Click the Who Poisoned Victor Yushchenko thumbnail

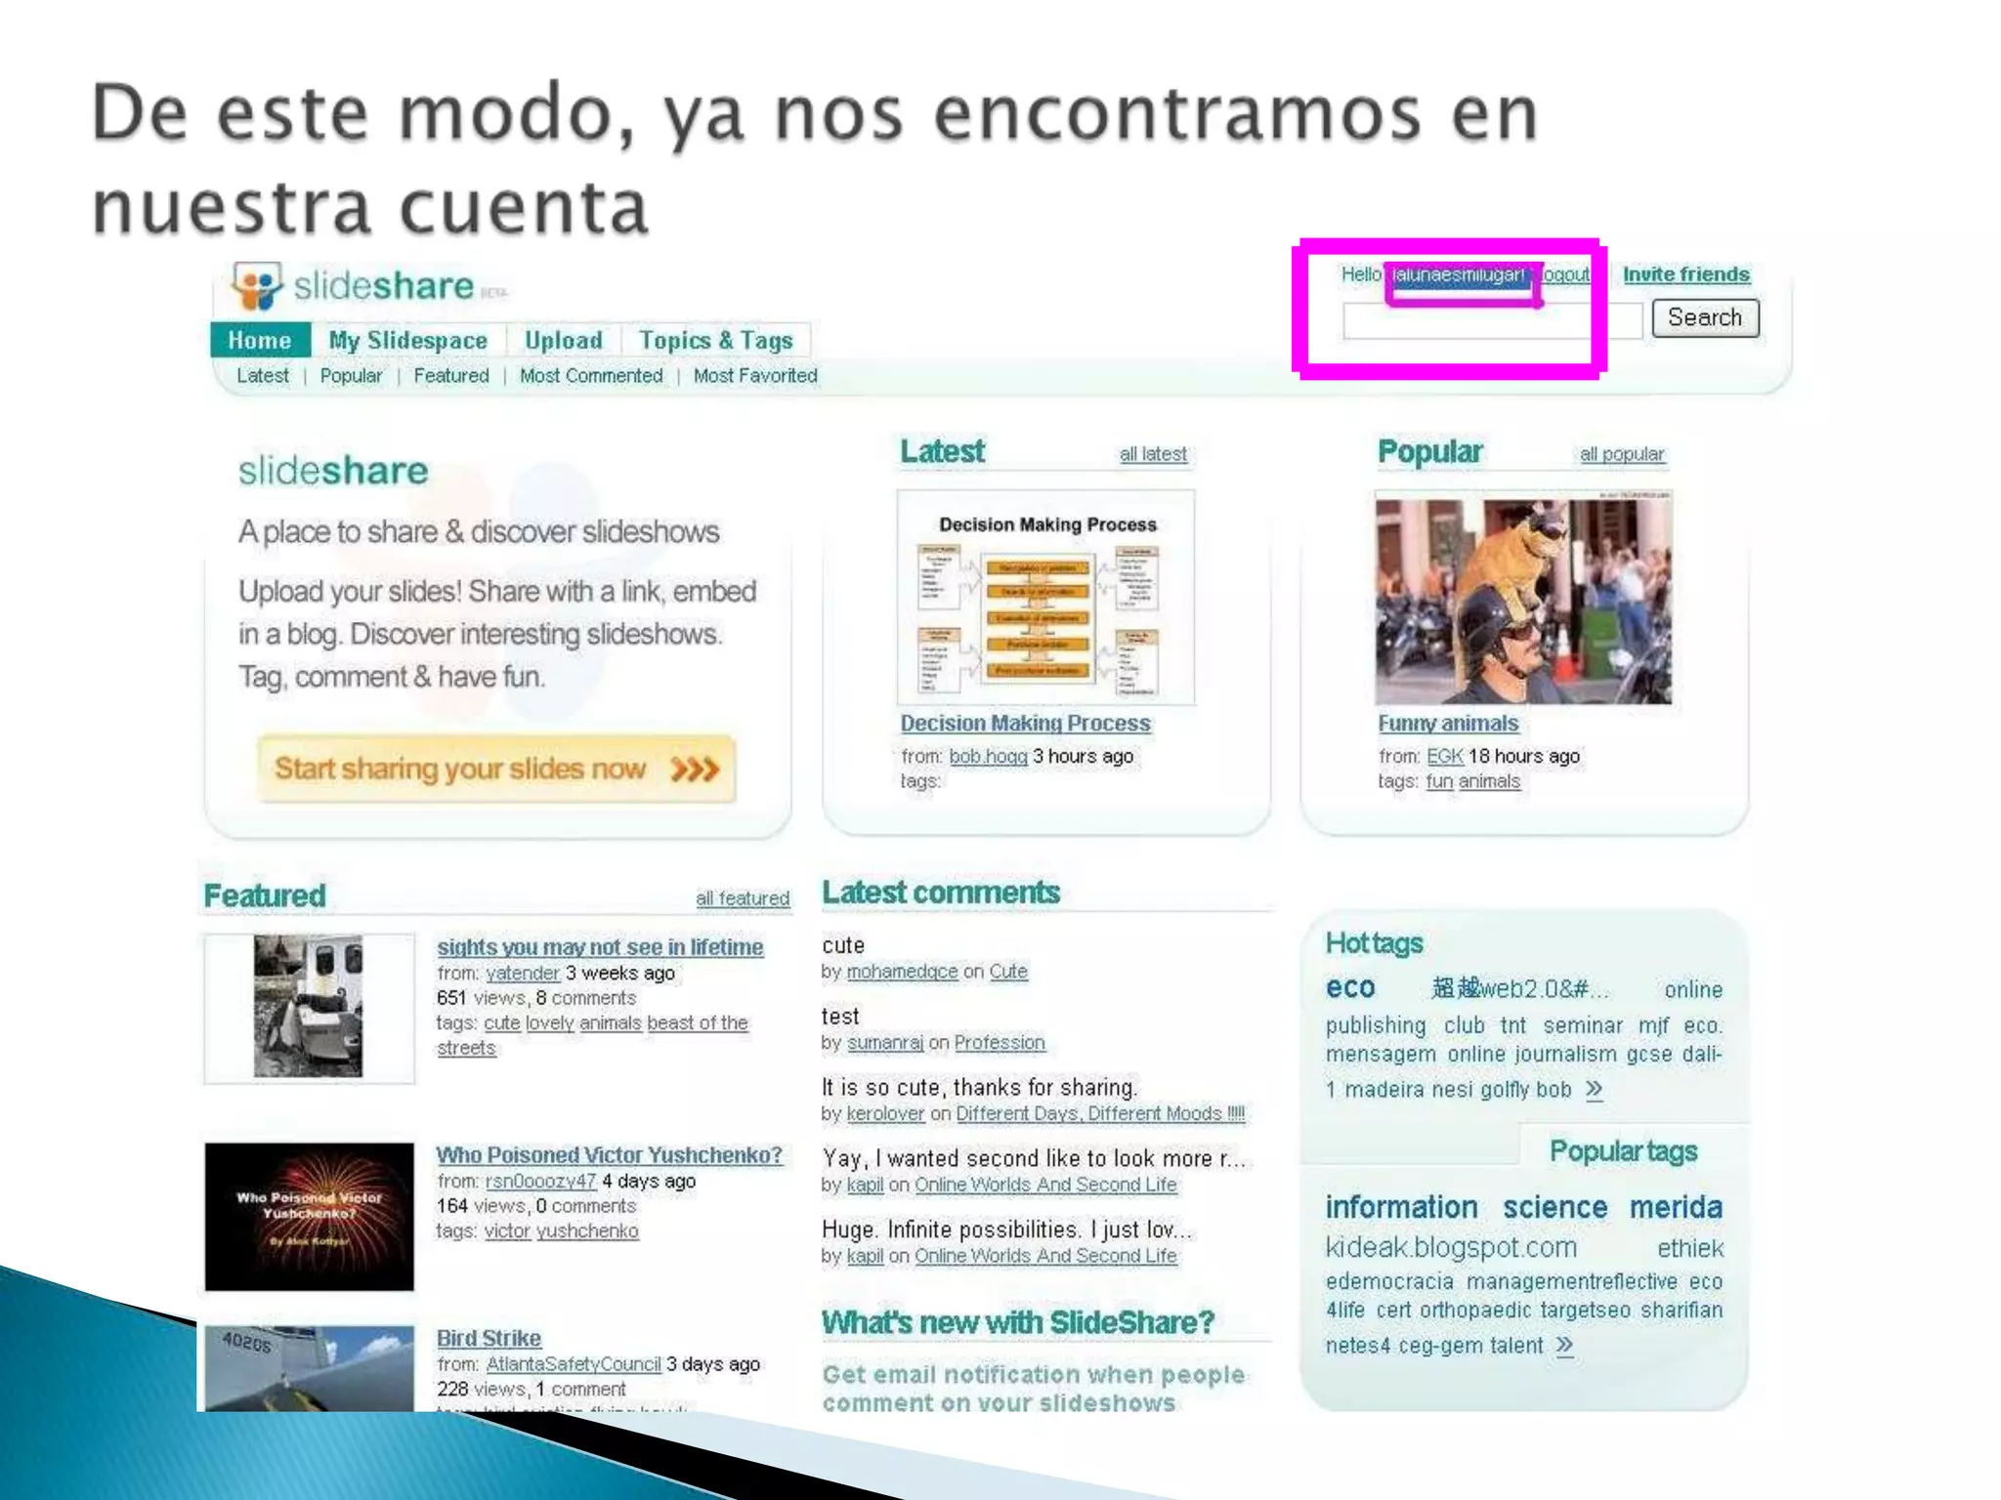tap(309, 1217)
